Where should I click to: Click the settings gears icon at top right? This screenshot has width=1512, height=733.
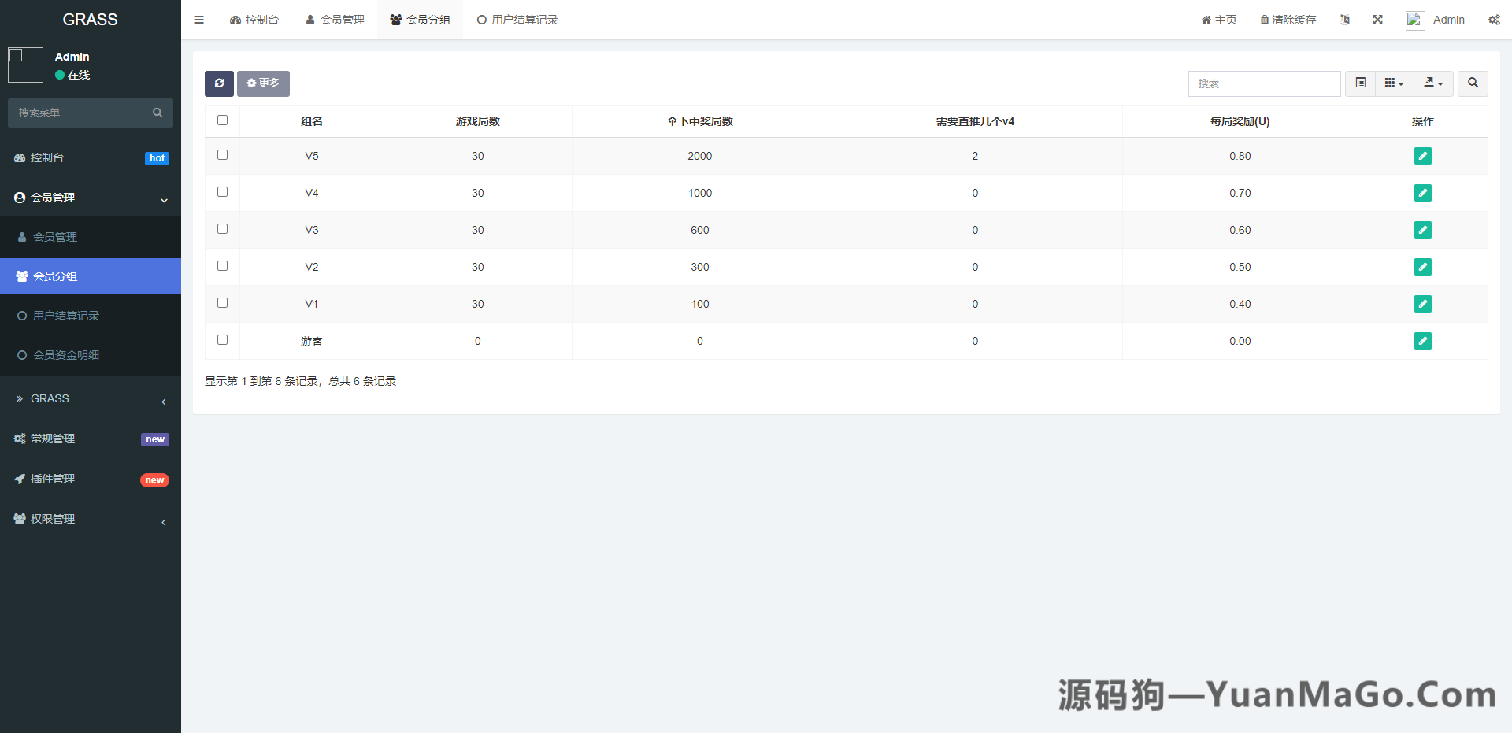(1494, 20)
